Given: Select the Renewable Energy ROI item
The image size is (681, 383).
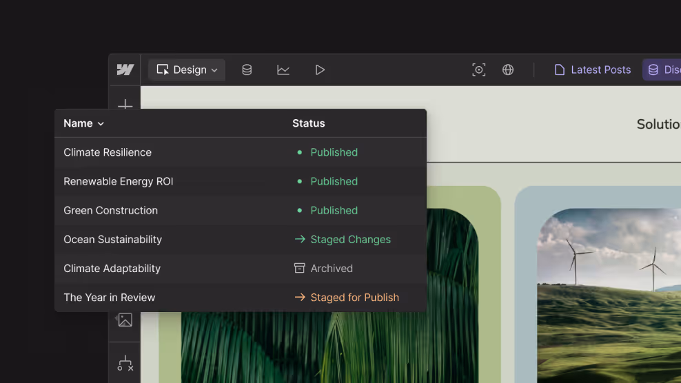Looking at the screenshot, I should tap(118, 182).
